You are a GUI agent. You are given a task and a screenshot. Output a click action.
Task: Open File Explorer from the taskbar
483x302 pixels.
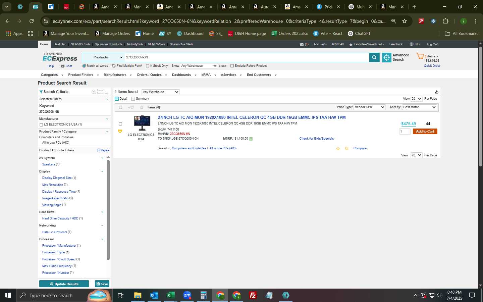[x=138, y=295]
